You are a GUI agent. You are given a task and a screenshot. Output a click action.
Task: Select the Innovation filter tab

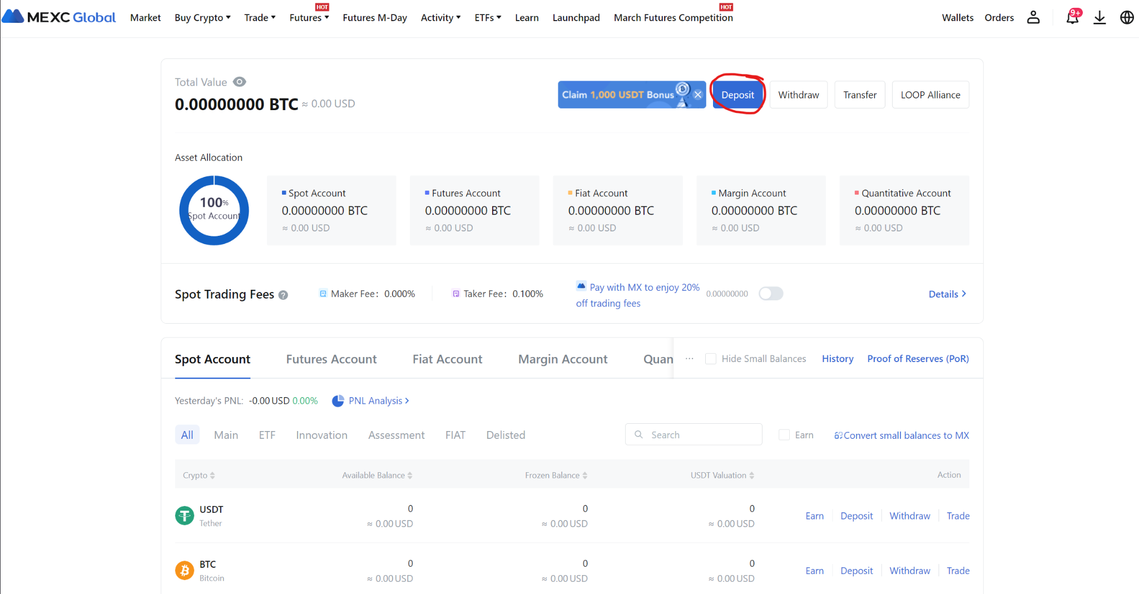321,435
